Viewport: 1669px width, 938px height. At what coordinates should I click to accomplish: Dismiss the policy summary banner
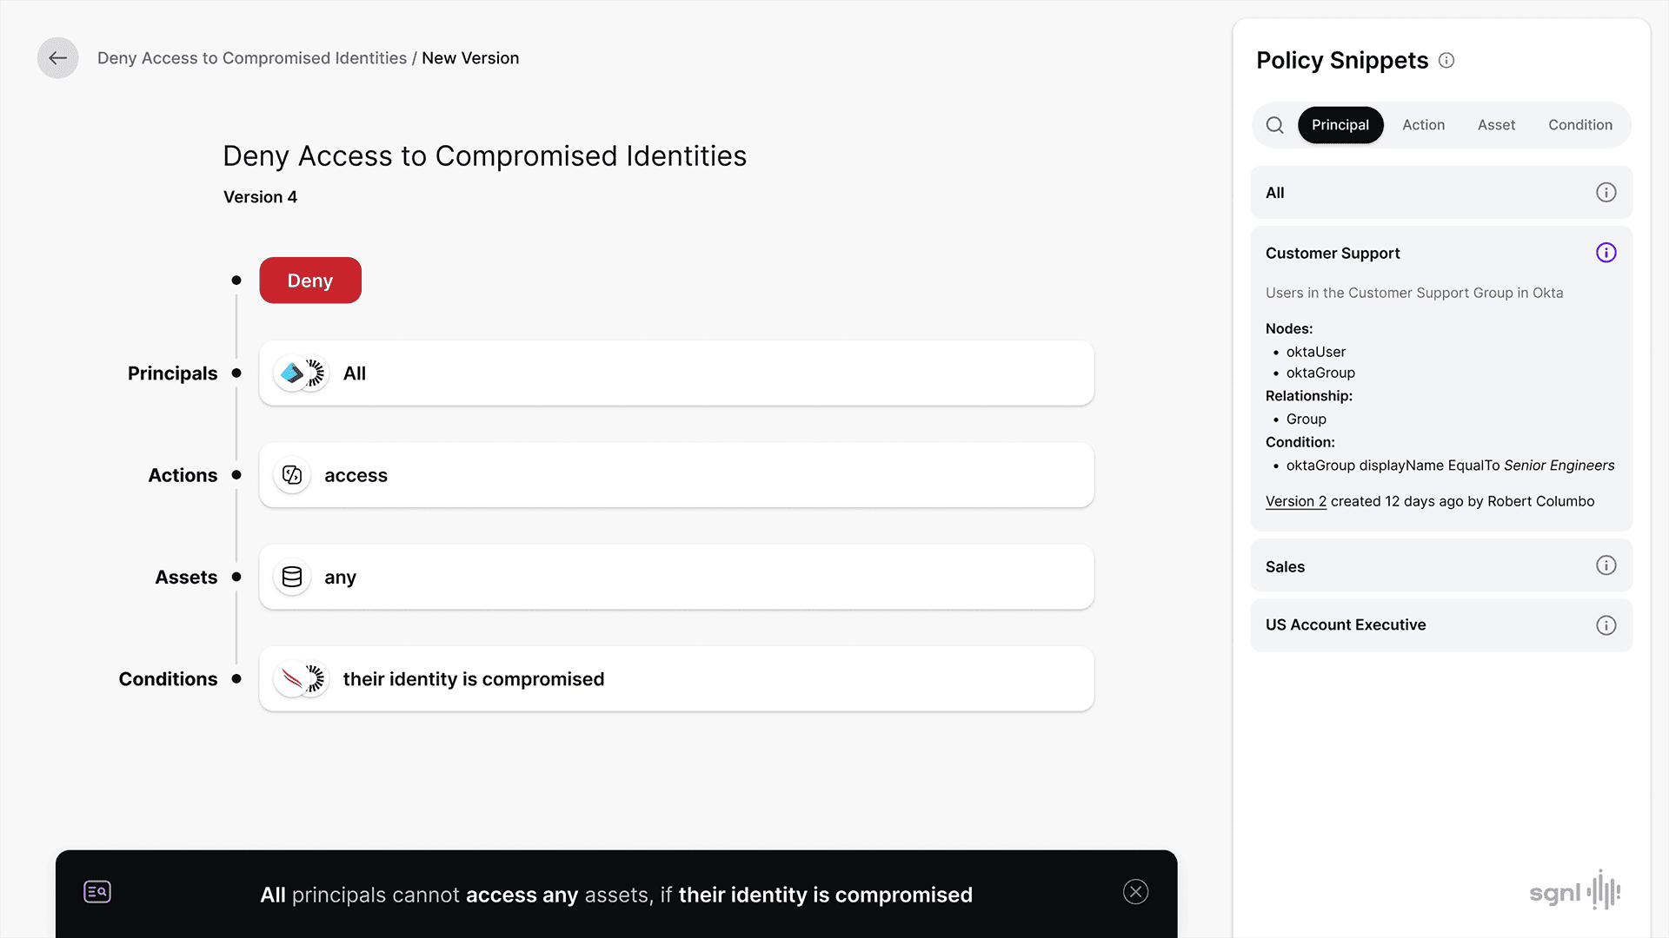1135,892
